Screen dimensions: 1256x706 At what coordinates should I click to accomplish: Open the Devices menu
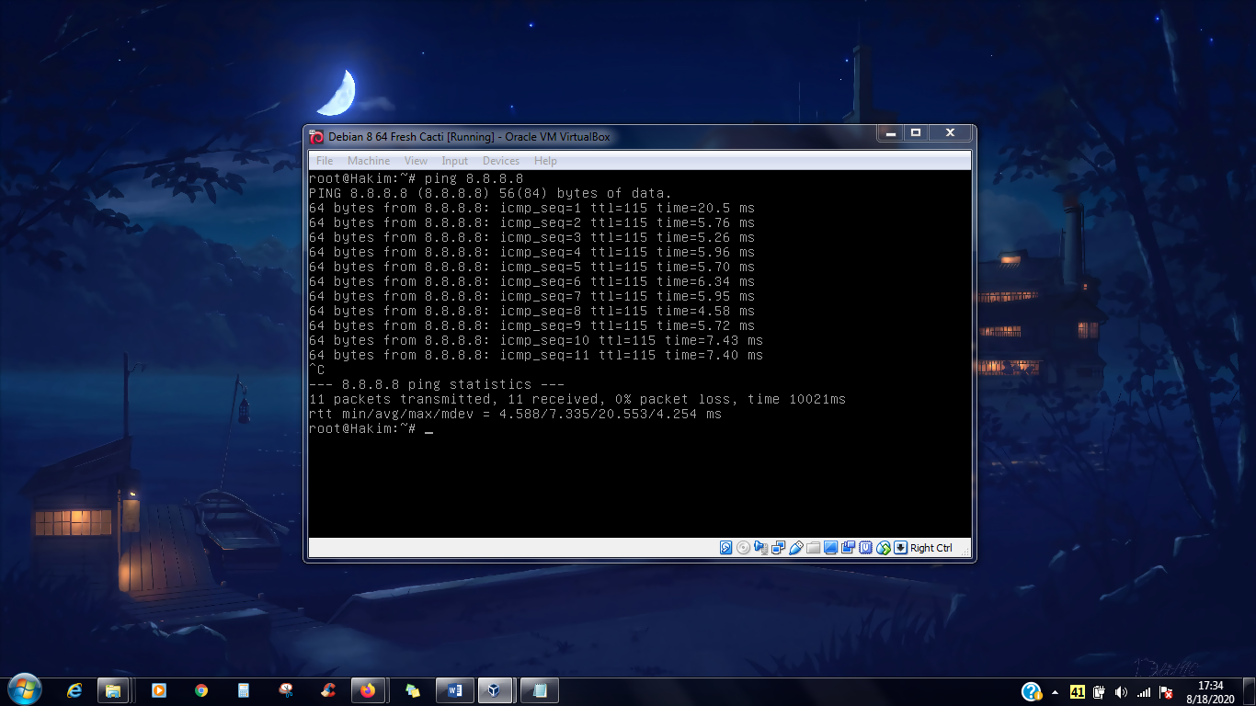[x=501, y=161]
